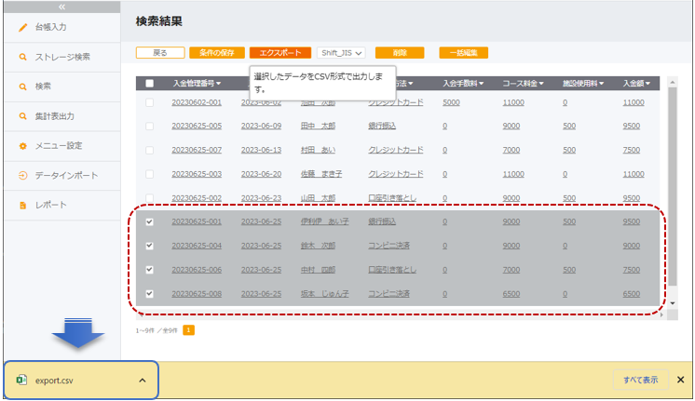Click the 条件の保存 button
Viewport: 695px width, 401px height.
coord(217,53)
